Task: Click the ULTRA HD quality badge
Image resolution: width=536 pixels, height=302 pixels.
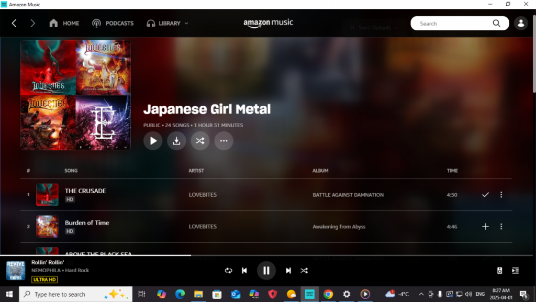Action: pos(44,279)
